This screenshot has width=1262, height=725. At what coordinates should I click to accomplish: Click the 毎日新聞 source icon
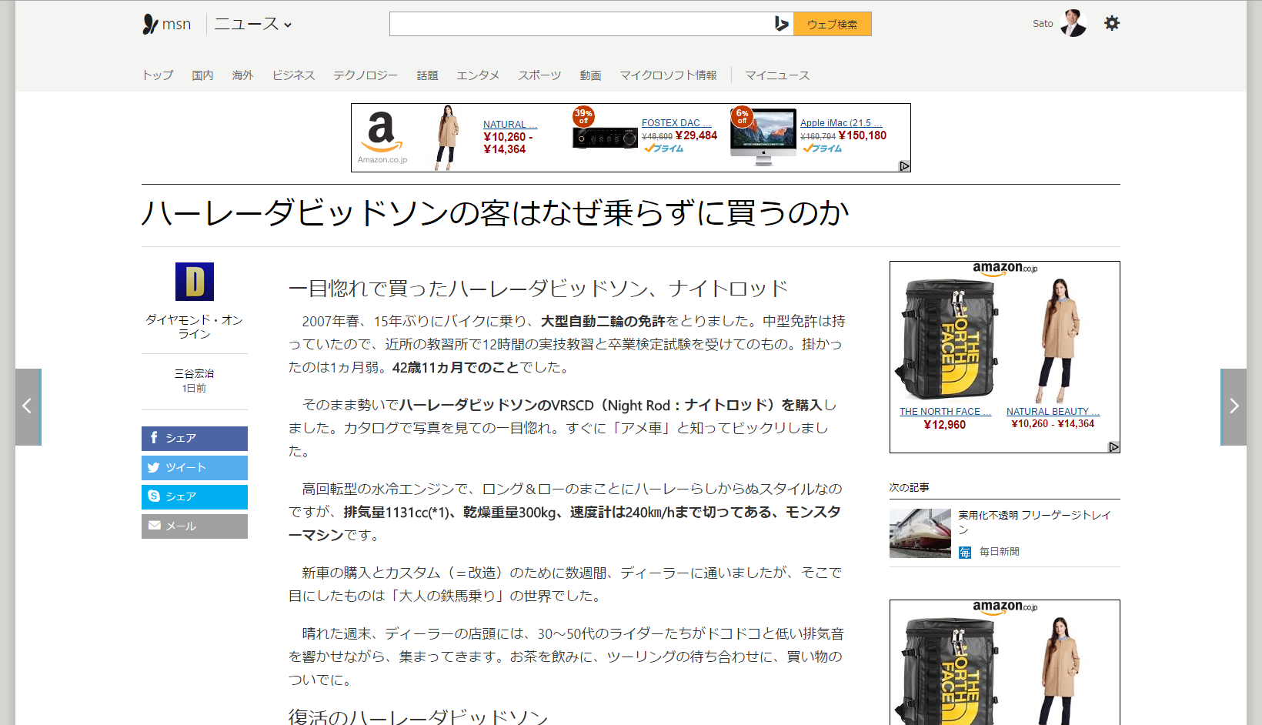965,552
